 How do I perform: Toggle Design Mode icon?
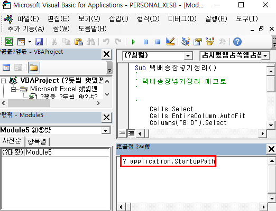coord(170,42)
